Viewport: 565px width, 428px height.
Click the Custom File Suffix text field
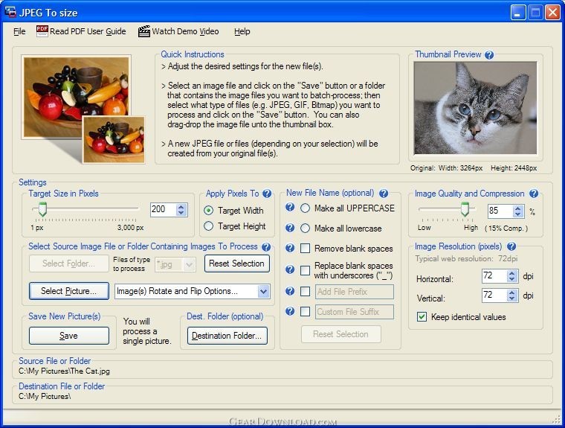pos(355,312)
